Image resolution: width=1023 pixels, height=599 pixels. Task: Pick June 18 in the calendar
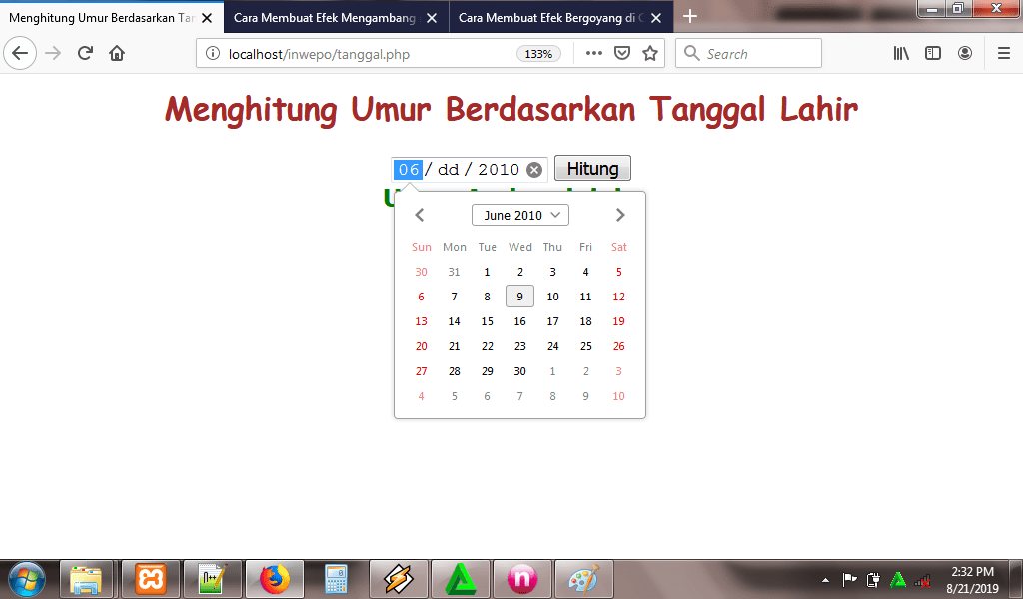[x=585, y=321]
